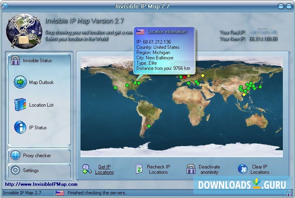The height and width of the screenshot is (198, 295).
Task: Click the Get IP Locations link
Action: click(104, 169)
